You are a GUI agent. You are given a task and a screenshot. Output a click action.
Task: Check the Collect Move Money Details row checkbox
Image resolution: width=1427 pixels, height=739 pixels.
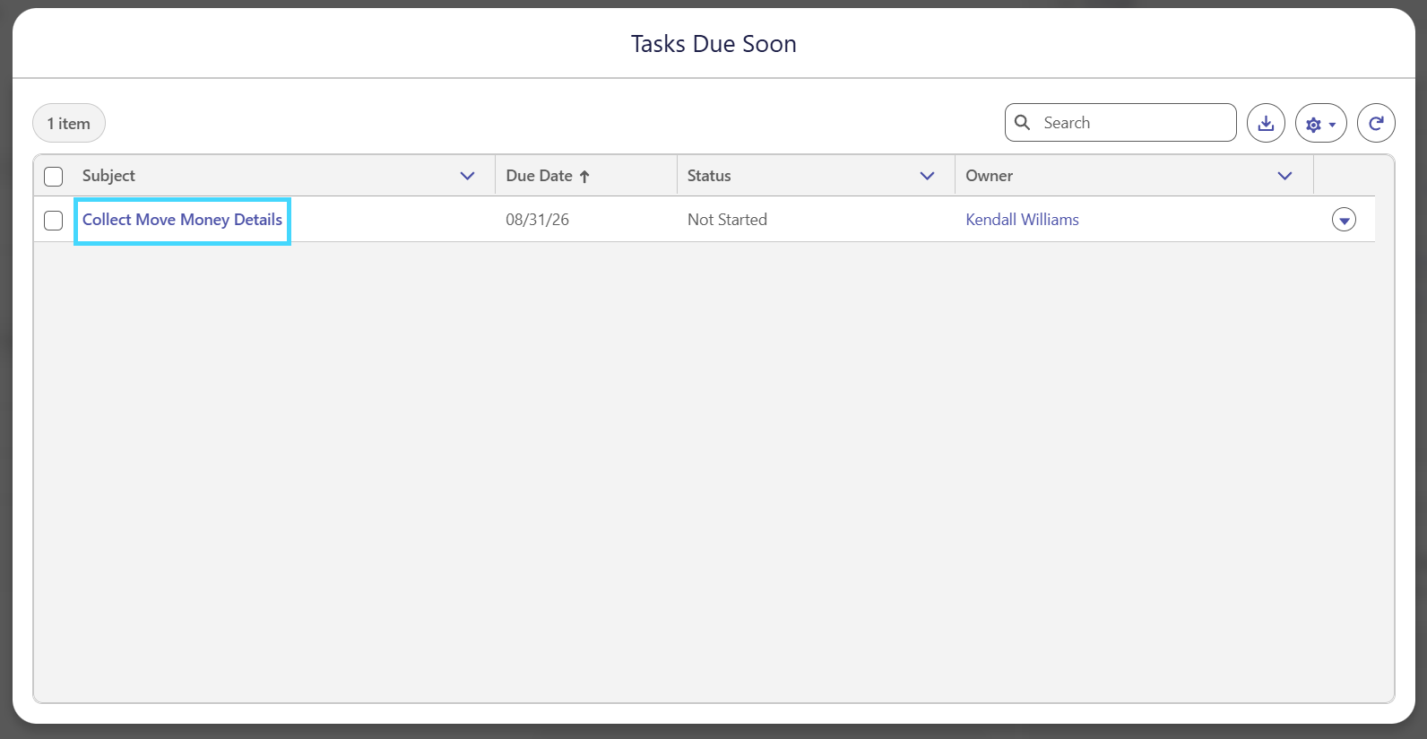[54, 220]
